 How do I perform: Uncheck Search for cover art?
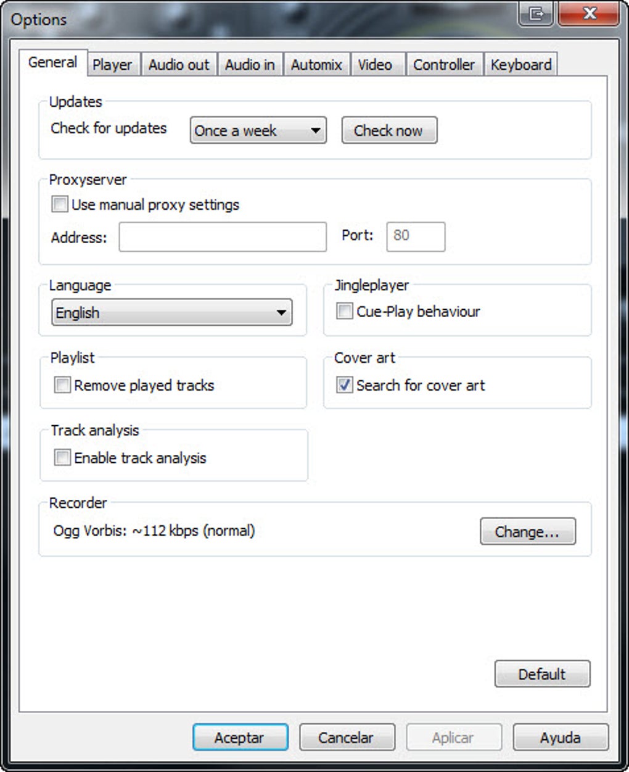pyautogui.click(x=344, y=385)
